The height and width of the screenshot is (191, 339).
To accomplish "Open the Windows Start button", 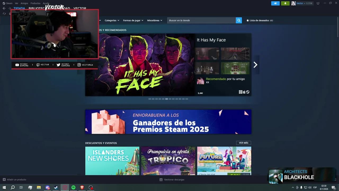I will [4, 188].
